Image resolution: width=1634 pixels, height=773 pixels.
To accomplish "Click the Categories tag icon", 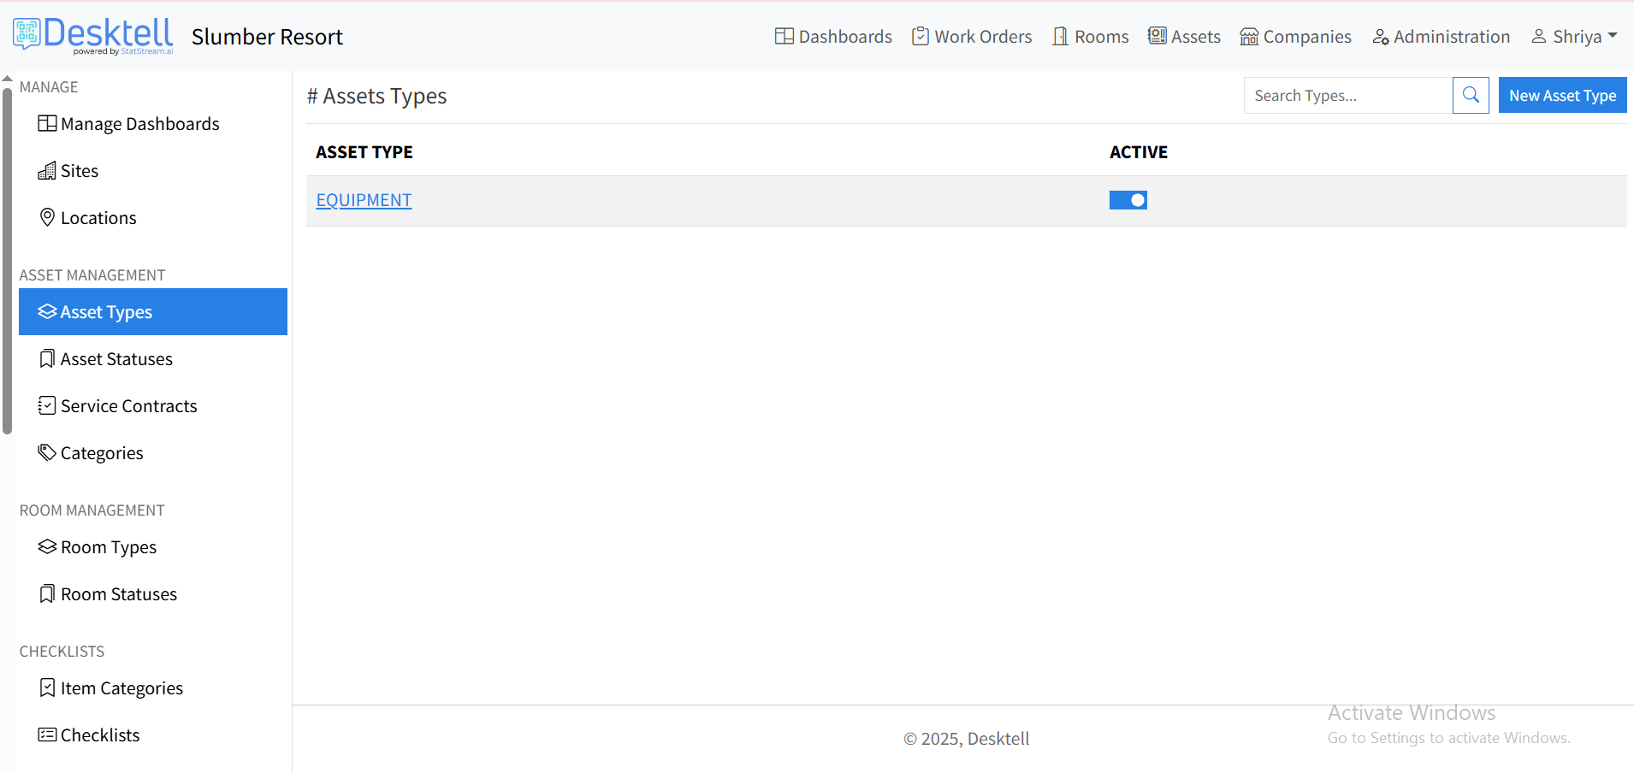I will 47,452.
